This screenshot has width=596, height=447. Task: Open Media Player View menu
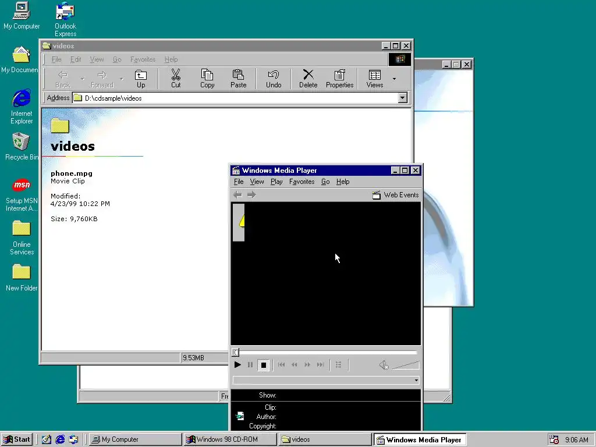(257, 182)
